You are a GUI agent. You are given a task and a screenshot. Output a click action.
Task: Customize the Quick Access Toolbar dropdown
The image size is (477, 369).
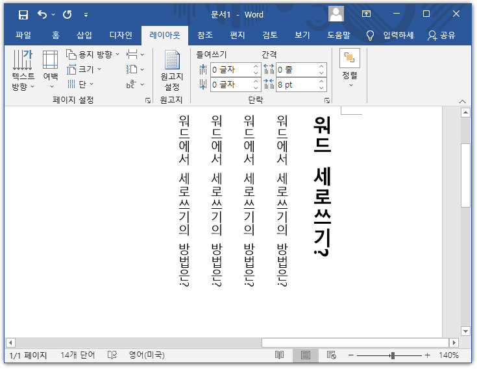coord(86,14)
